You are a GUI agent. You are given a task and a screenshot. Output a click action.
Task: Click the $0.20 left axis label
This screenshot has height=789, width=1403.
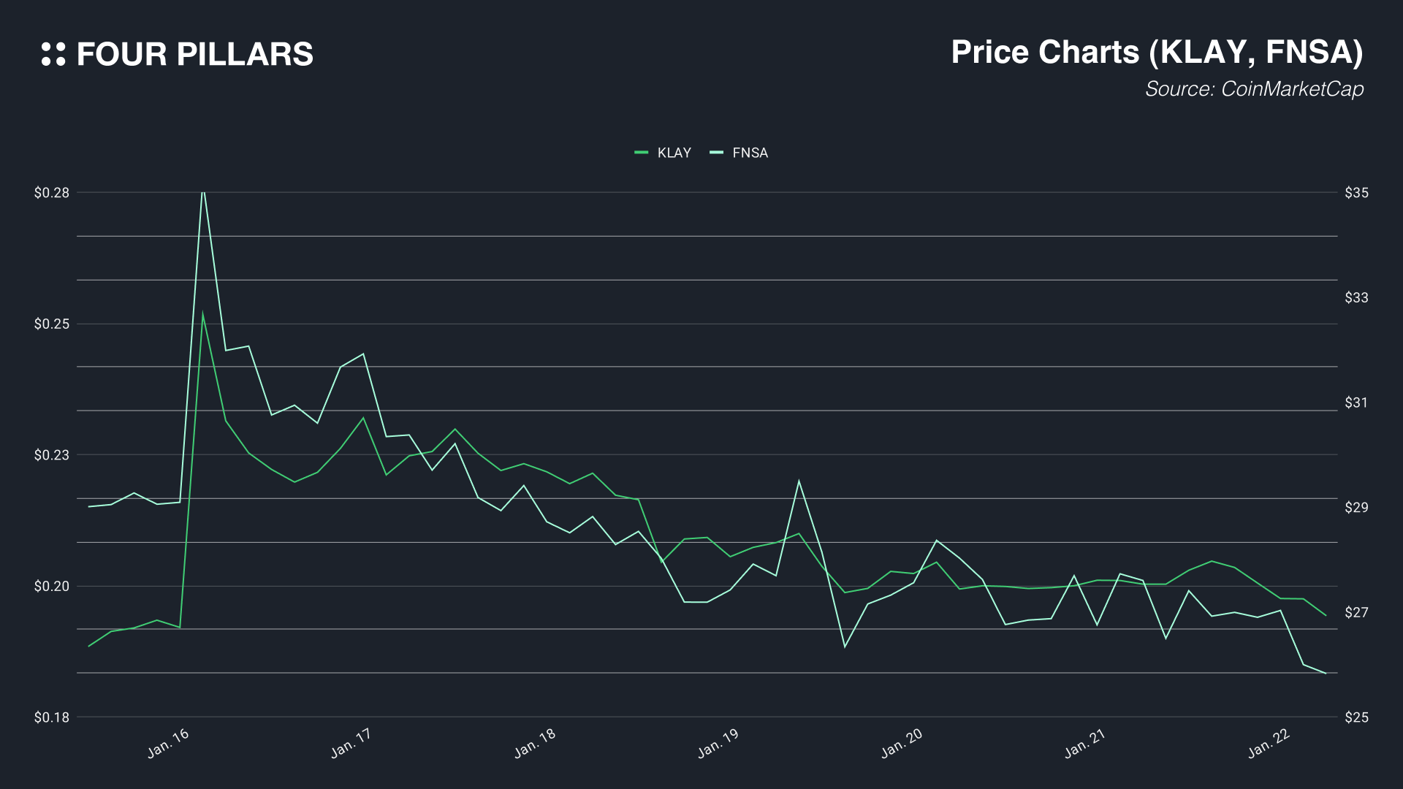coord(52,587)
